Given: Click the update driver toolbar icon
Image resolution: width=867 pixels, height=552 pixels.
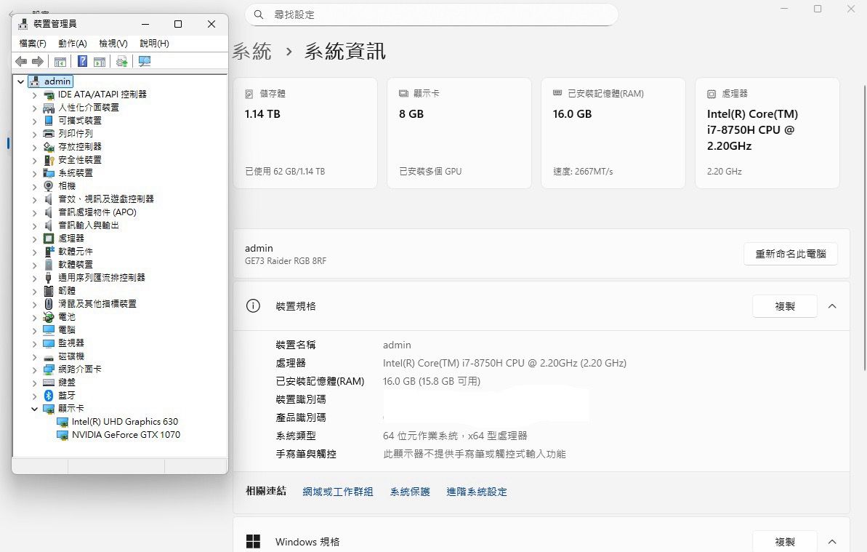Looking at the screenshot, I should click(121, 62).
